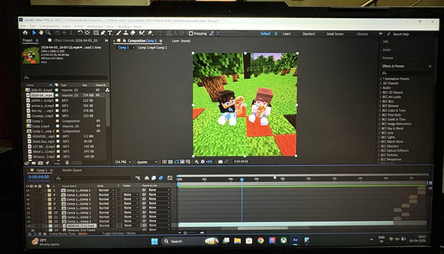Toggle the Snapping checkbox
Image resolution: width=444 pixels, height=254 pixels.
(191, 34)
